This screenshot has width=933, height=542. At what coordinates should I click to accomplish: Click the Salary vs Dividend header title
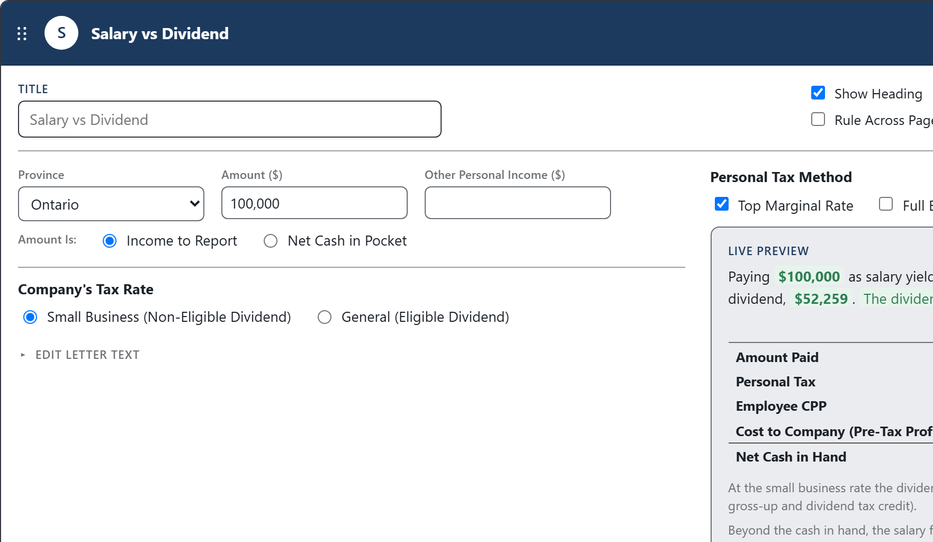[x=160, y=33]
